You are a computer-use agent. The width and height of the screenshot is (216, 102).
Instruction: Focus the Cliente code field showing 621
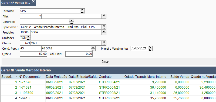(25, 43)
